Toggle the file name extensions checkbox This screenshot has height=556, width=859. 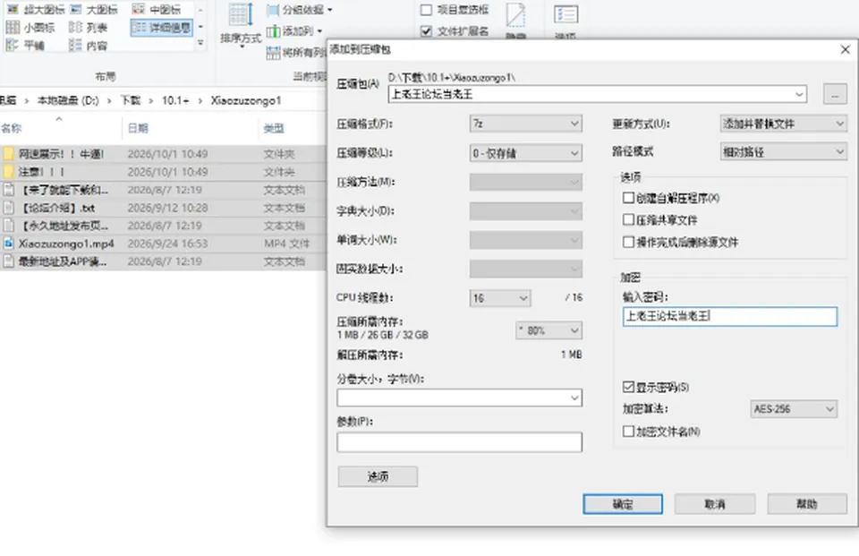click(426, 31)
